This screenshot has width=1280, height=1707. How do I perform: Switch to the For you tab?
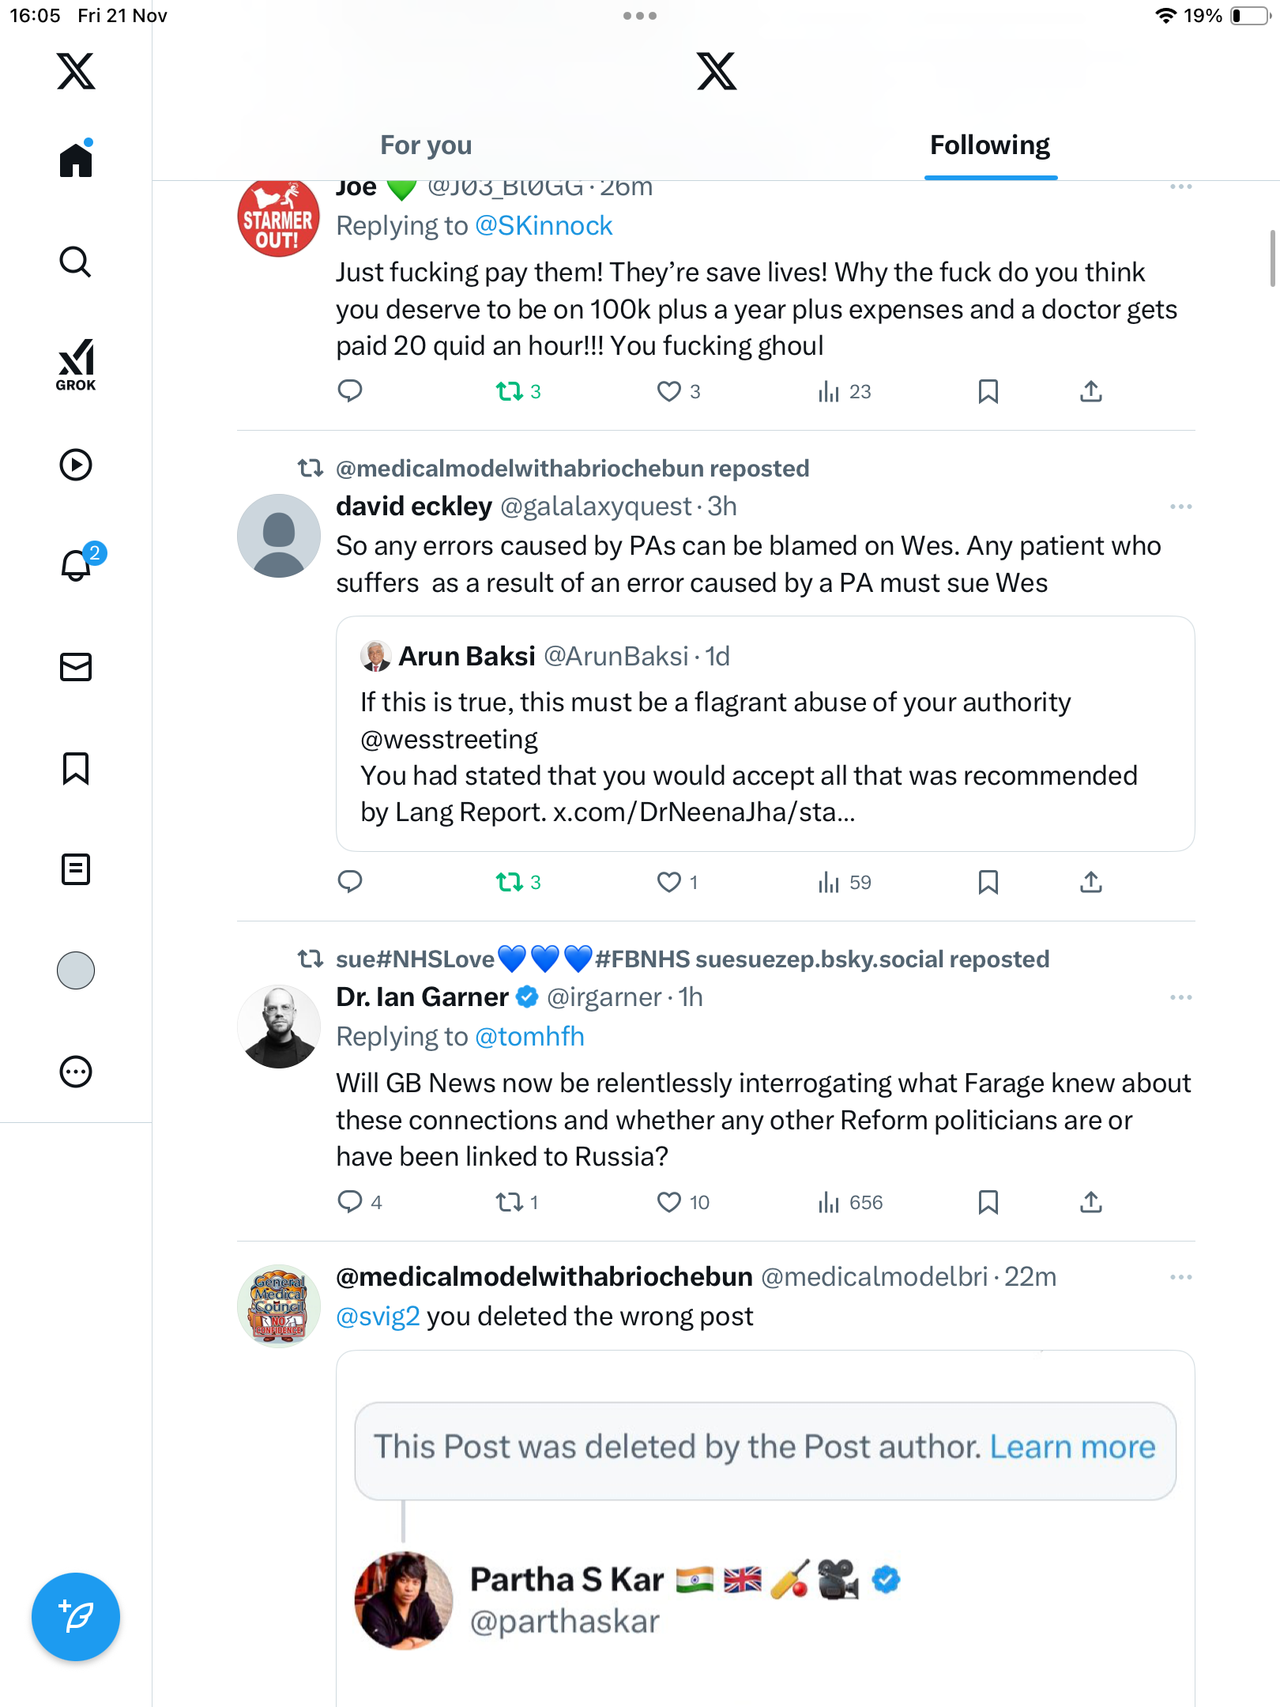[x=426, y=145]
